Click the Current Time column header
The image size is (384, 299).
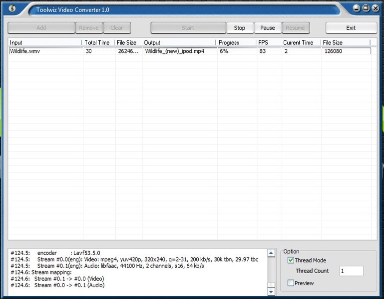301,42
